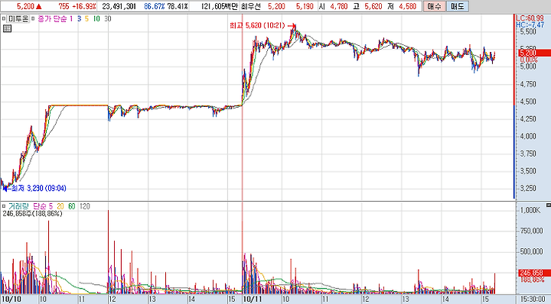The image size is (551, 304).
Task: Click the 매도 sell button
Action: (457, 6)
